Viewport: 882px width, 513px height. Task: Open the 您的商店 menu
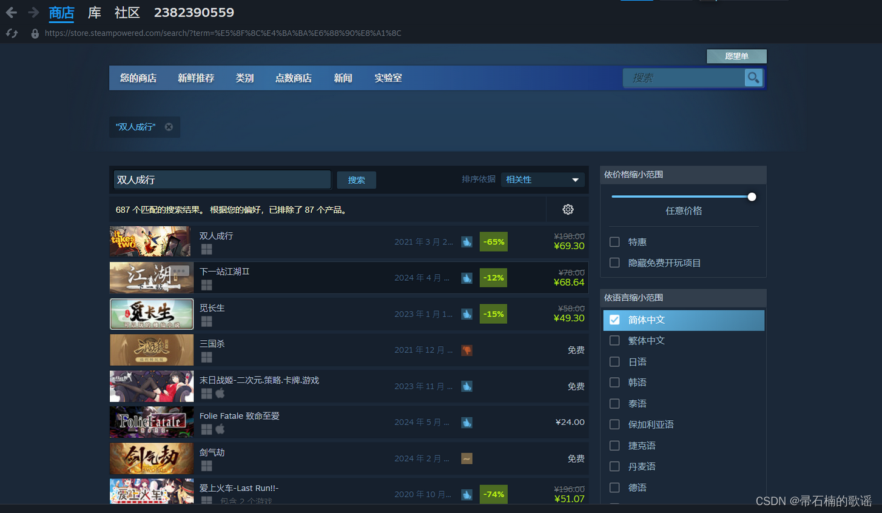tap(138, 78)
